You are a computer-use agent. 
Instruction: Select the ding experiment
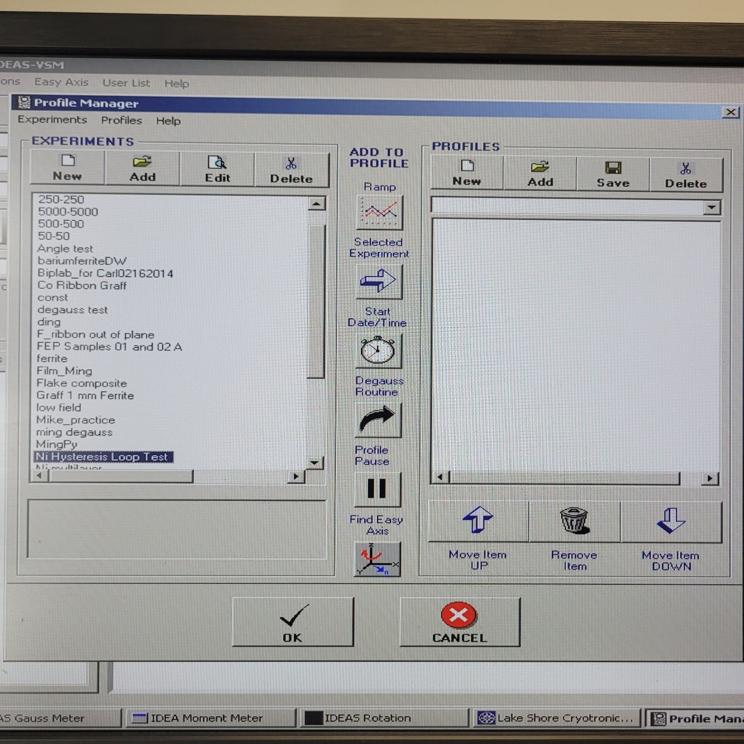(x=49, y=322)
